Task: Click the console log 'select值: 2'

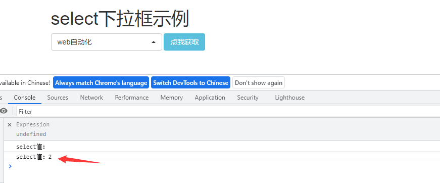Action: pyautogui.click(x=34, y=157)
